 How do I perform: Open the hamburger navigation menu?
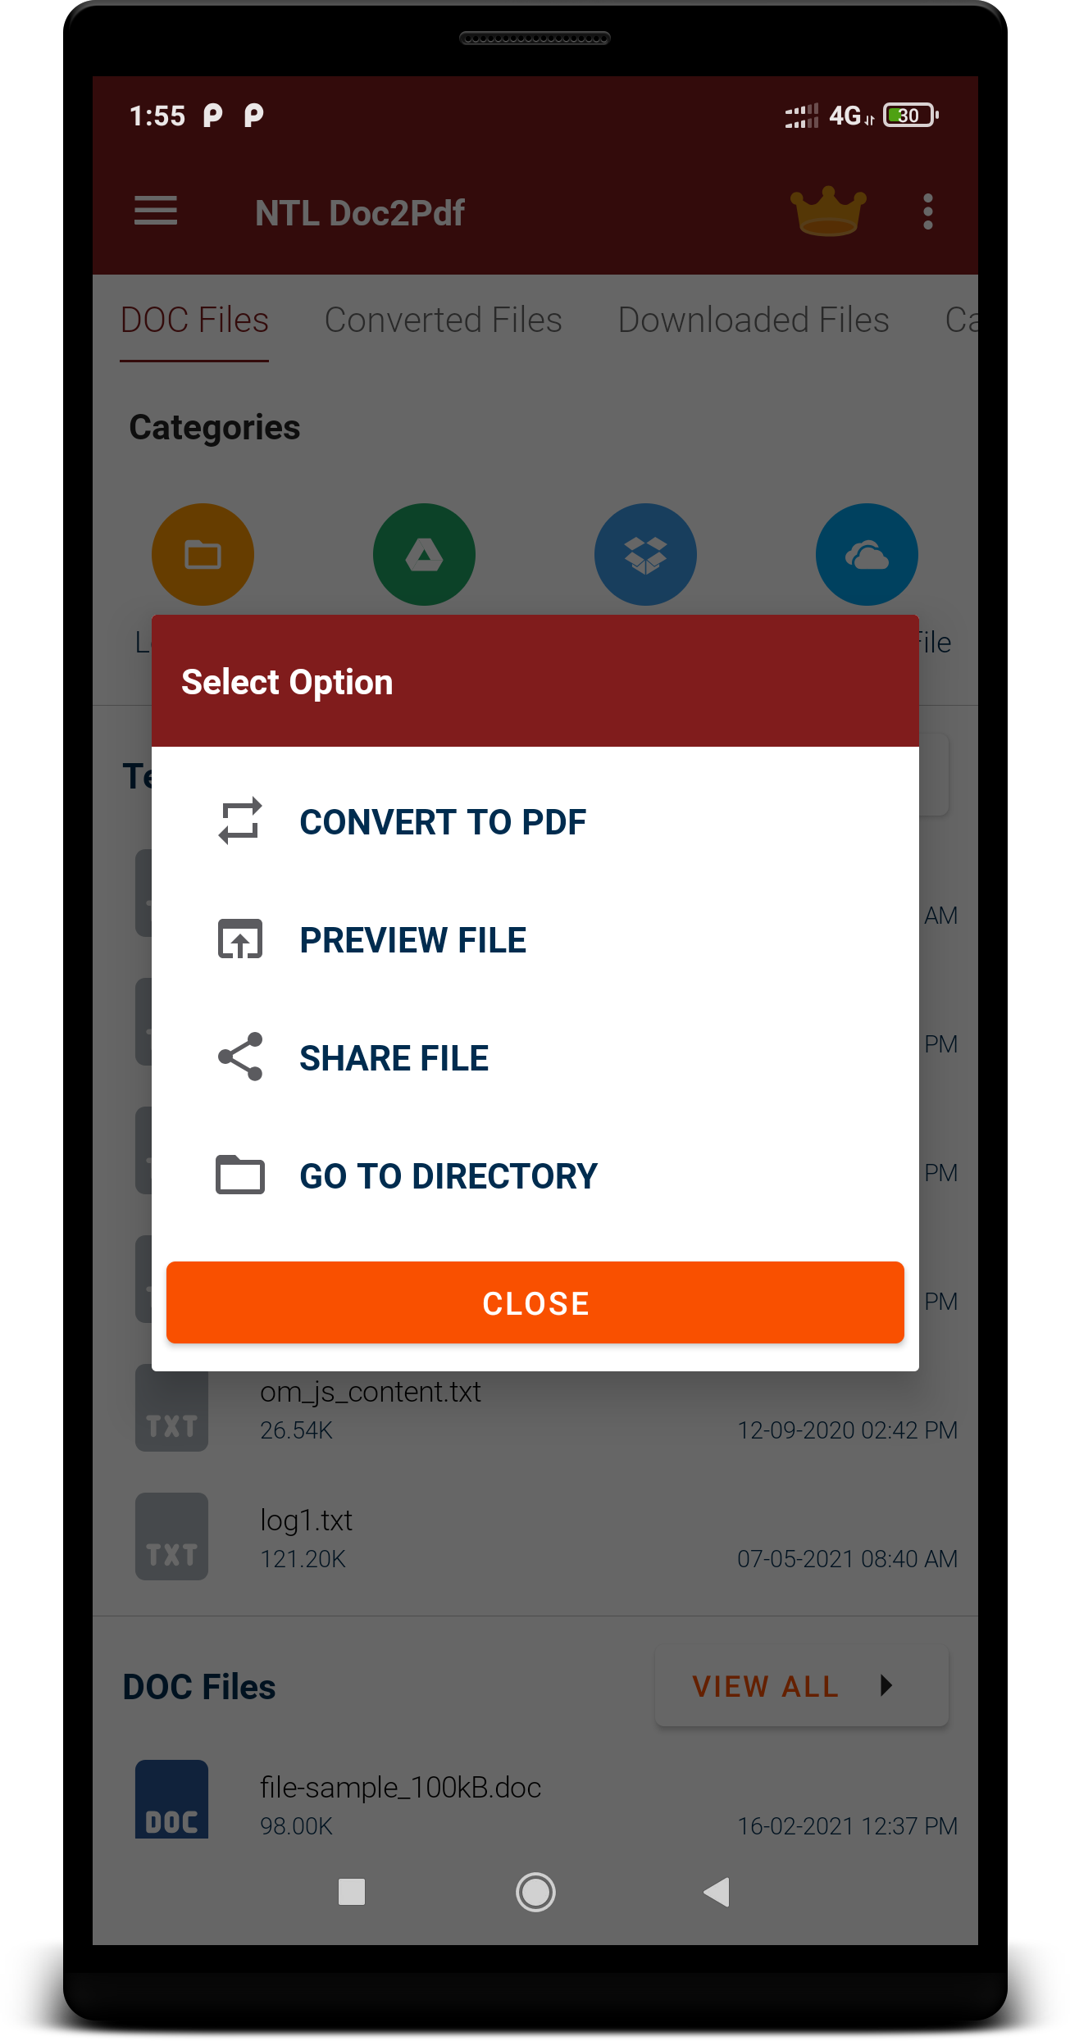156,211
